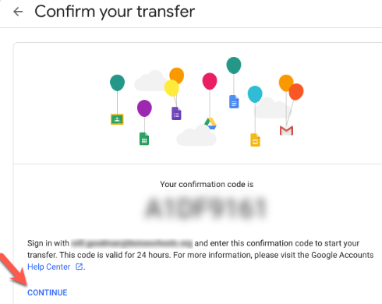Click the CONTINUE button
Viewport: 382px width, 304px height.
(48, 292)
